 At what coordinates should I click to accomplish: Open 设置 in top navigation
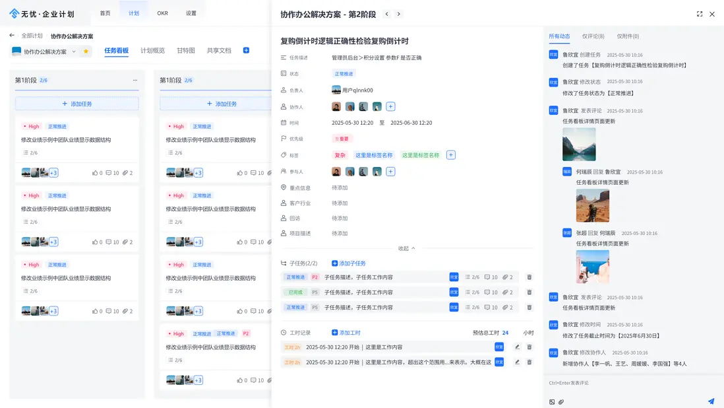(191, 13)
